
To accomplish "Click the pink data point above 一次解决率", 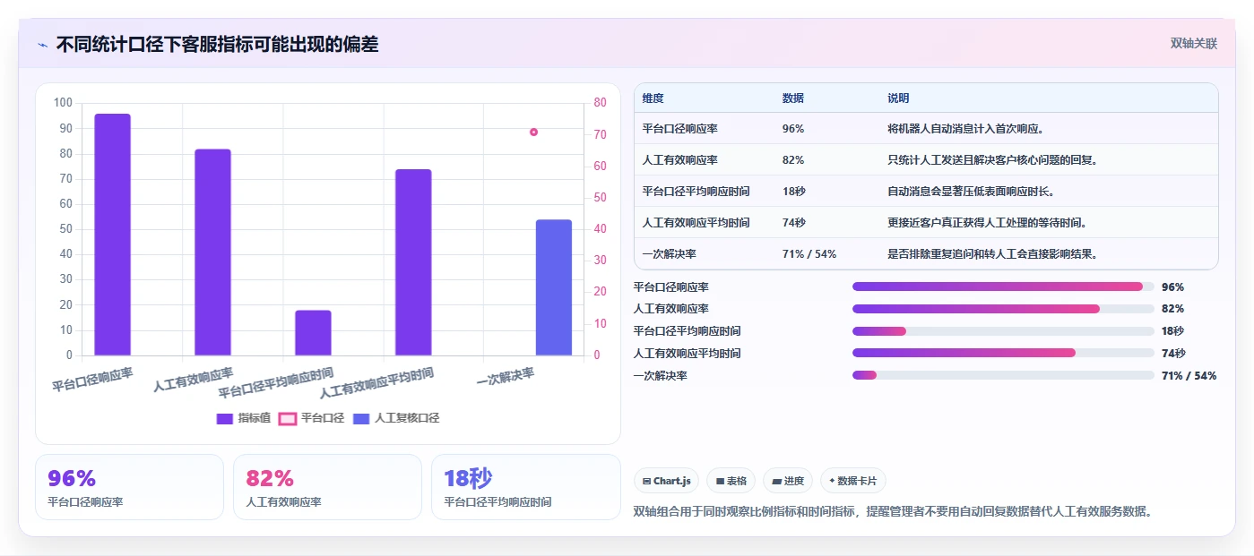I will 533,132.
